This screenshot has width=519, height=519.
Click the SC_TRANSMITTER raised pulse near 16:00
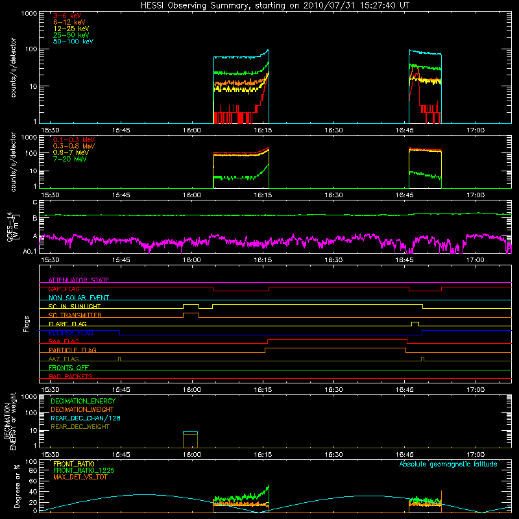191,314
